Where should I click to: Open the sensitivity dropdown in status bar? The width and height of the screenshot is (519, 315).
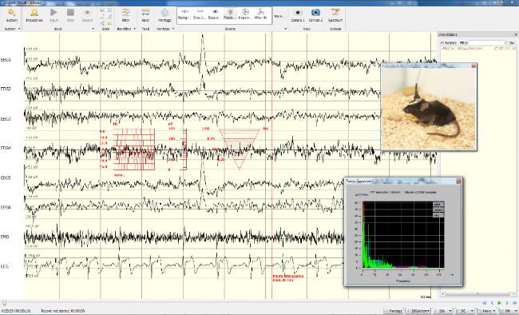418,311
